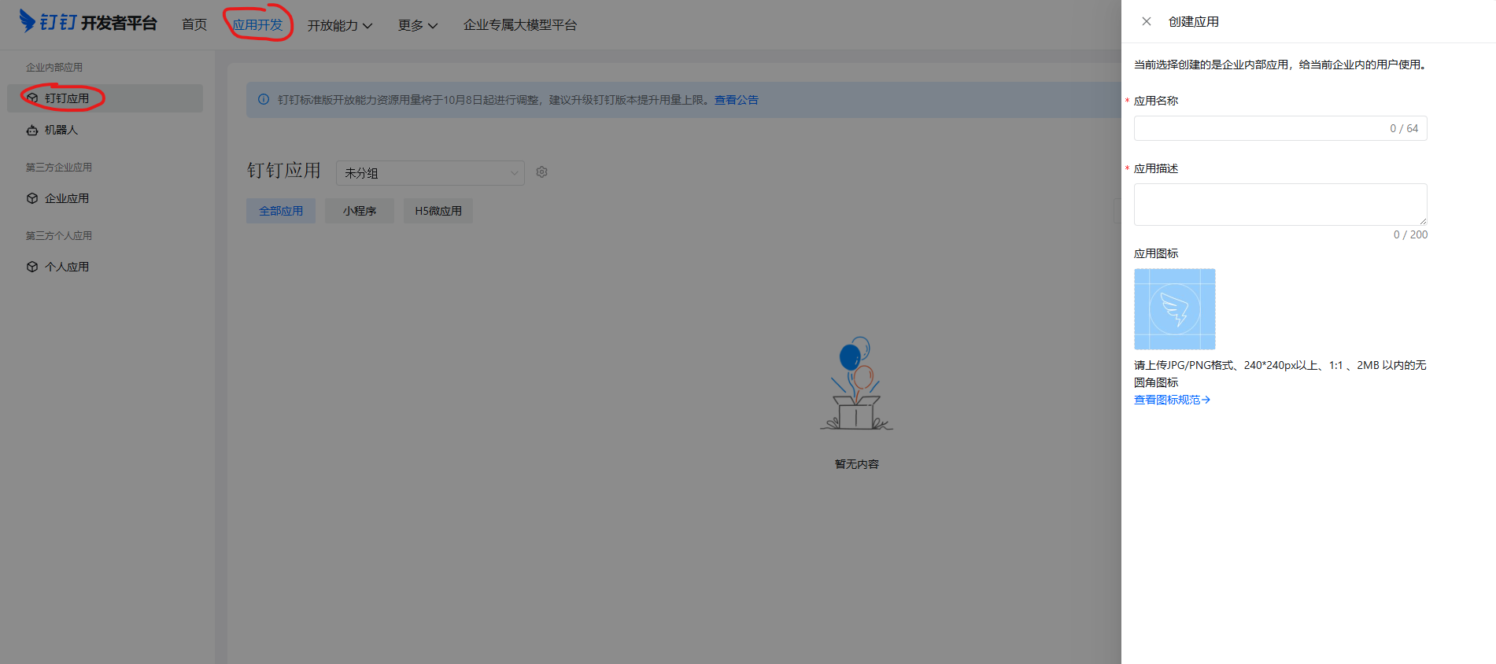Expand the 更多 dropdown menu
The width and height of the screenshot is (1496, 664).
tap(418, 25)
